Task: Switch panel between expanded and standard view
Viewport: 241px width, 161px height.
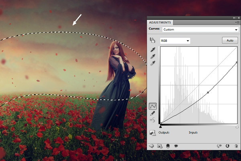Action: pyautogui.click(x=159, y=146)
